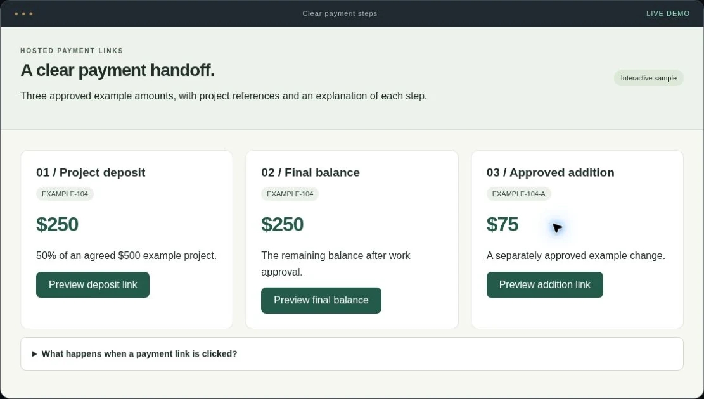Click 'The remaining balance after work approval.' text
This screenshot has height=399, width=704.
[336, 263]
